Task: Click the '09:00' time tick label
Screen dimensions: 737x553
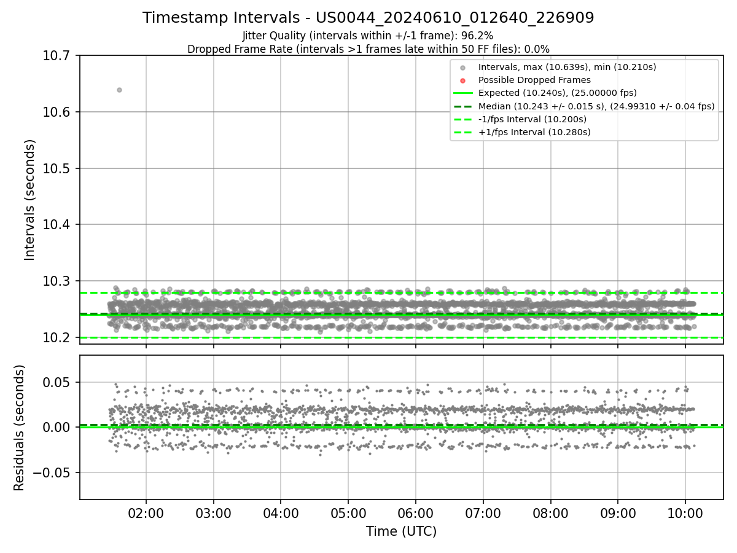Action: tap(618, 512)
